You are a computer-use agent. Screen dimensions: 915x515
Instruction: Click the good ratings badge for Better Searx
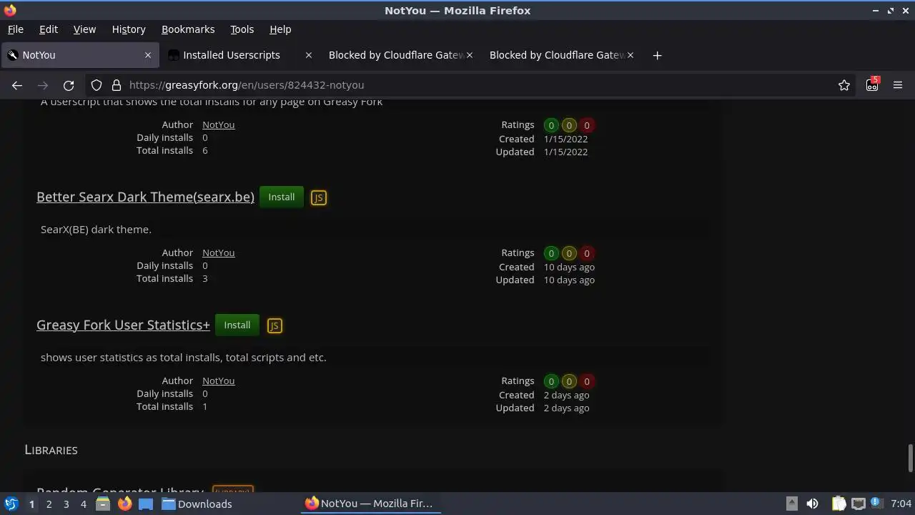coord(551,253)
